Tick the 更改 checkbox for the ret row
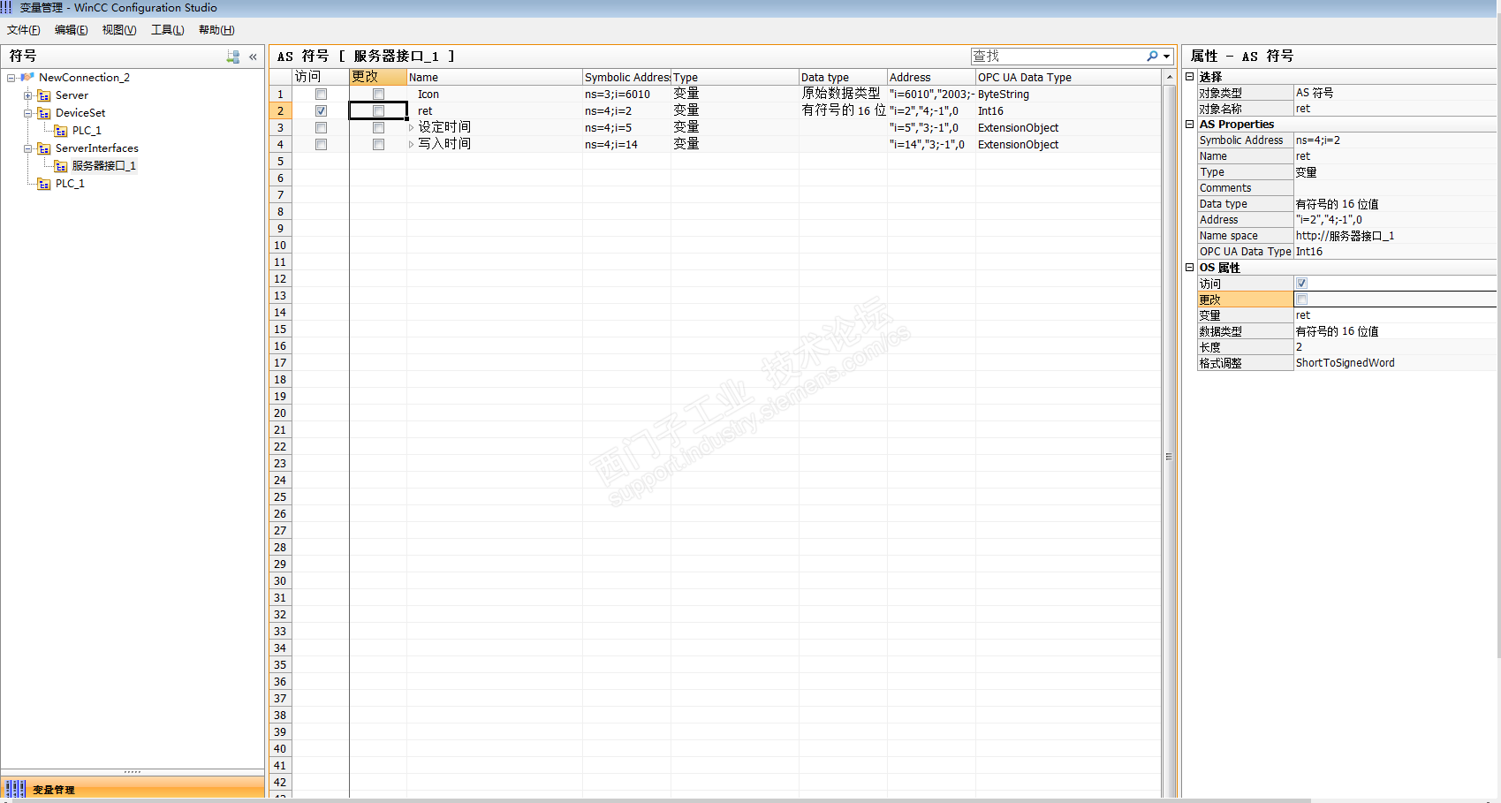1501x803 pixels. (x=378, y=111)
